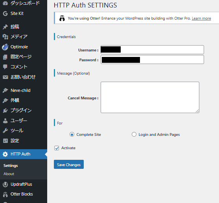This screenshot has width=219, height=203.
Task: Click the Site Kit Google icon
Action: pos(5,13)
